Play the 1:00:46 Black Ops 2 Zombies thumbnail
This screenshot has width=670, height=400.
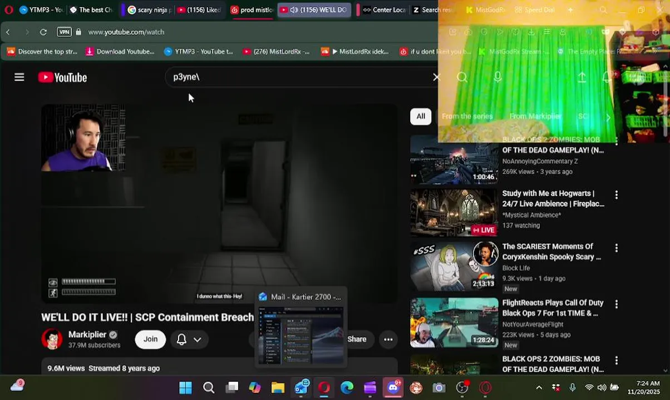pos(455,159)
